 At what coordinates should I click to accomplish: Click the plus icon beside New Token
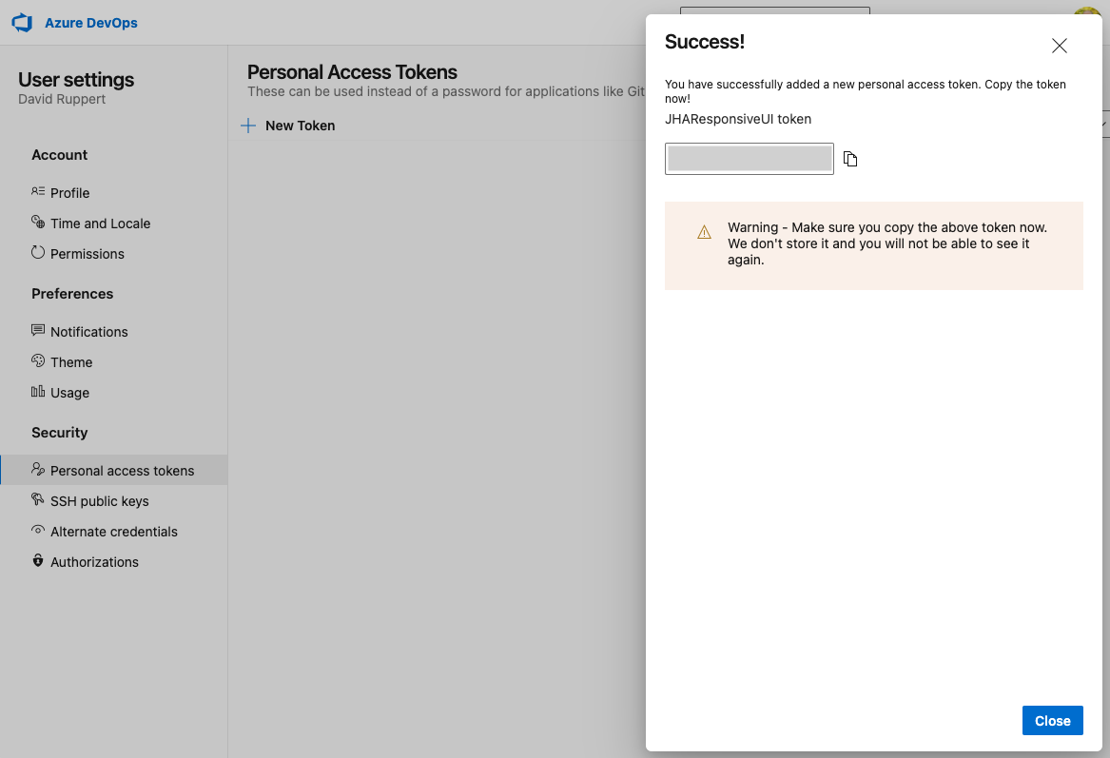pyautogui.click(x=248, y=126)
